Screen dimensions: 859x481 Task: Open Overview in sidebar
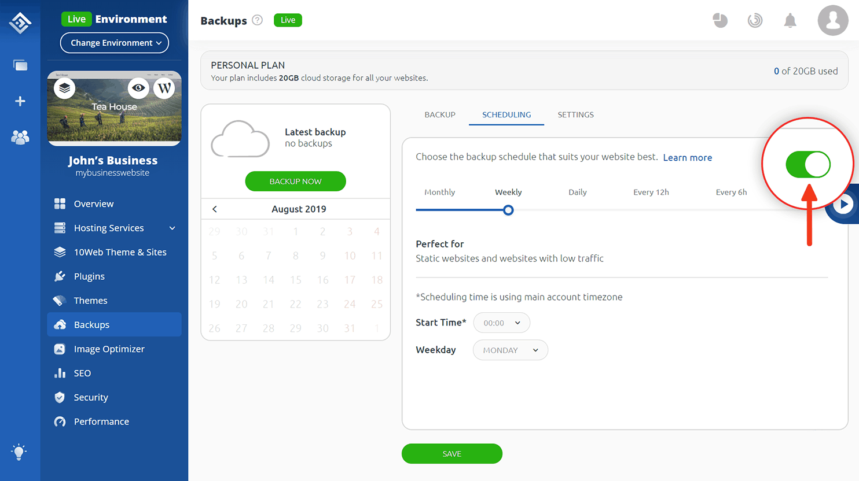[x=115, y=203]
